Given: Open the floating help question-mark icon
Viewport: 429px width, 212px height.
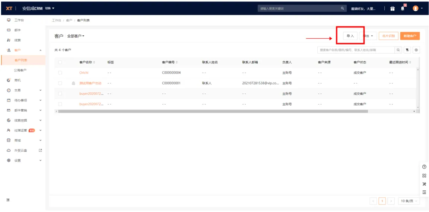Looking at the screenshot, I should pos(425,167).
